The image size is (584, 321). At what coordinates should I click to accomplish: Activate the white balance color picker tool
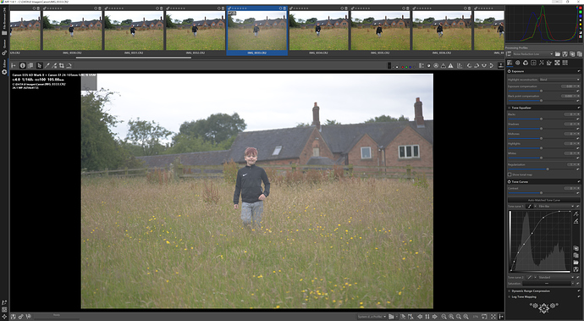pos(47,65)
